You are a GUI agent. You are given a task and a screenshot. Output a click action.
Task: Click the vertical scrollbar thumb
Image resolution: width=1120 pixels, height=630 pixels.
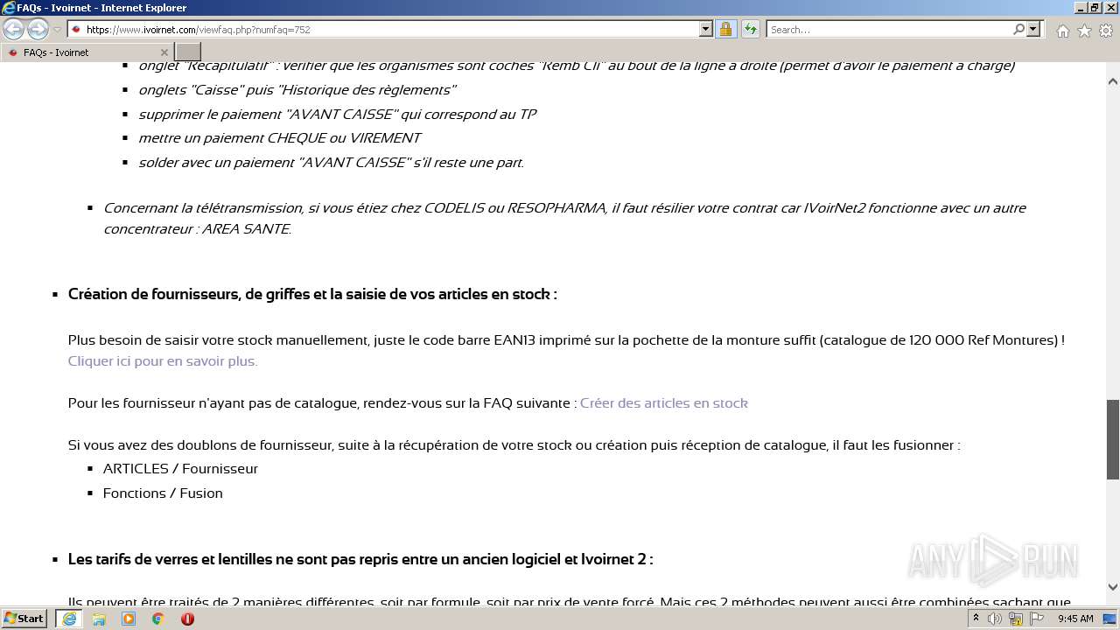coord(1113,439)
